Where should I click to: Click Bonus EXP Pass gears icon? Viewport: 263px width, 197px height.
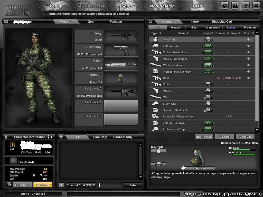pyautogui.click(x=155, y=116)
